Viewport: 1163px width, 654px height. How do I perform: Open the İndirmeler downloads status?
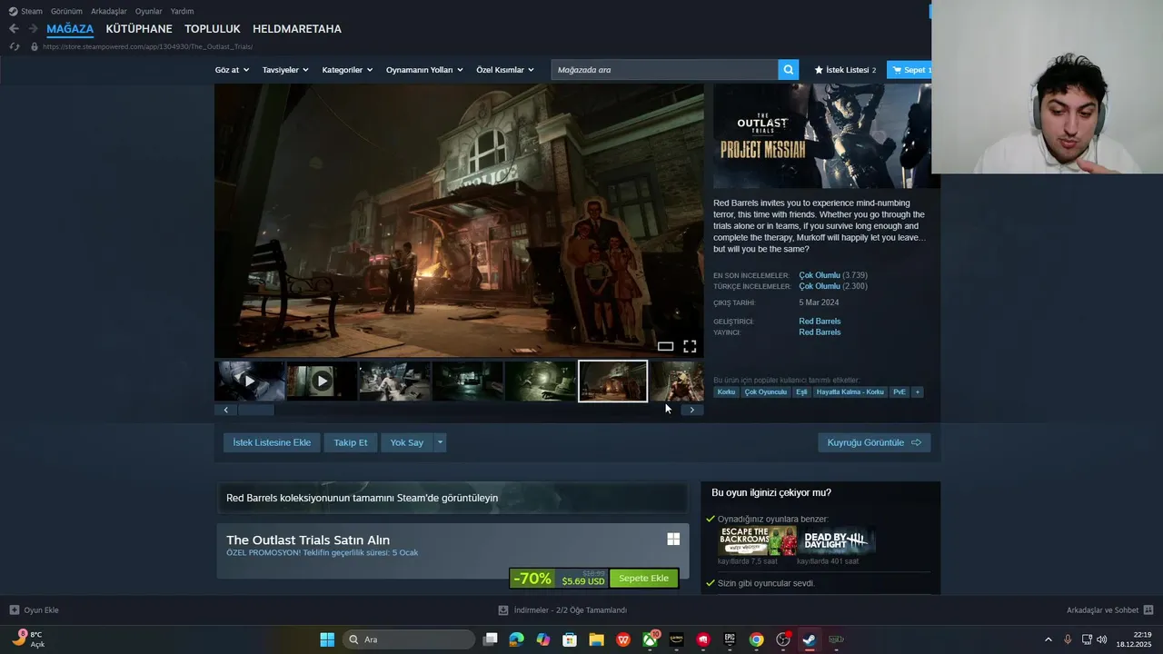tap(562, 610)
